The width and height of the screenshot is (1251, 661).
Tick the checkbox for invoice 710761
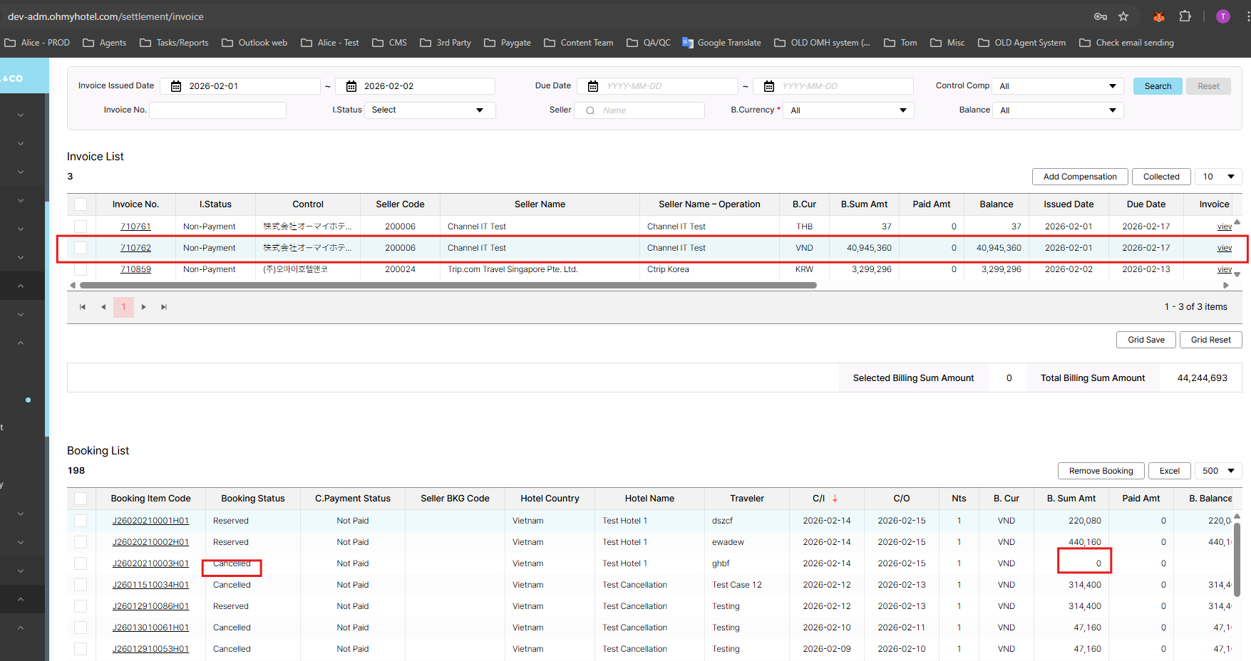[x=81, y=227]
